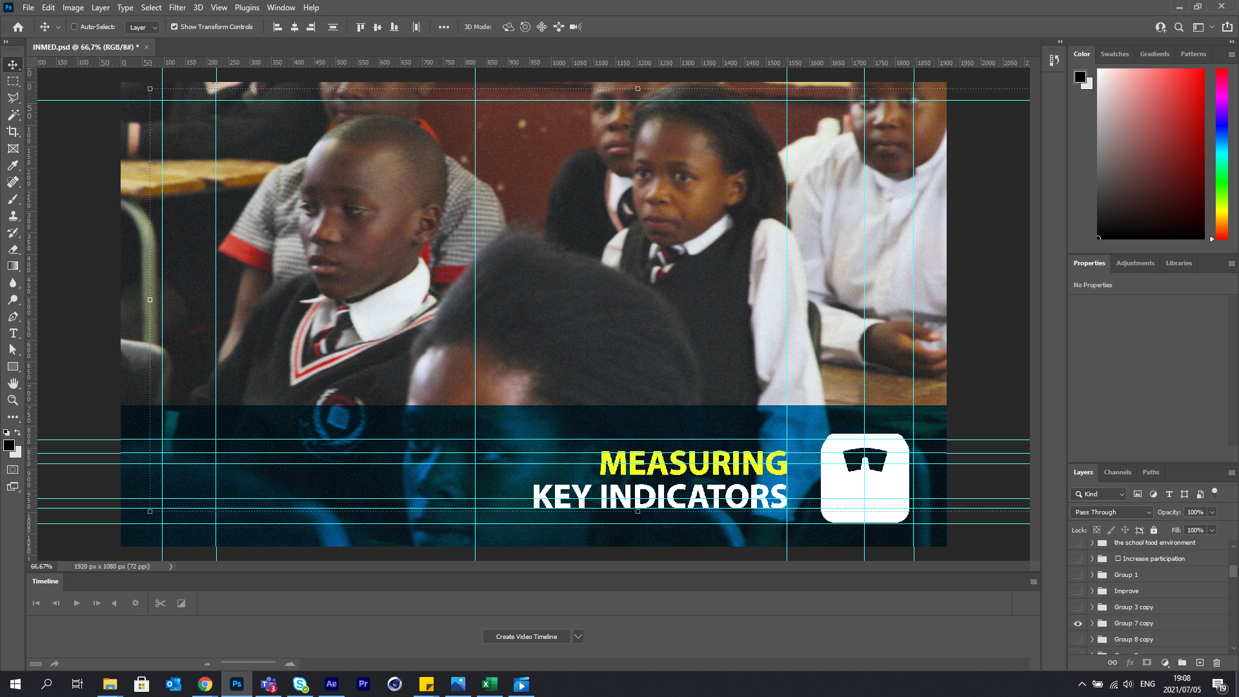Open the Filter menu
Viewport: 1239px width, 697px height.
(177, 7)
